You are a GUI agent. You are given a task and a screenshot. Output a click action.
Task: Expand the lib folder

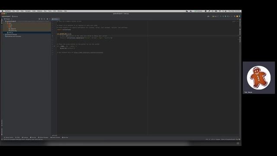pyautogui.click(x=7, y=27)
